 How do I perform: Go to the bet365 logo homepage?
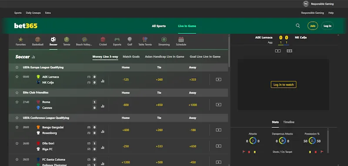point(26,26)
